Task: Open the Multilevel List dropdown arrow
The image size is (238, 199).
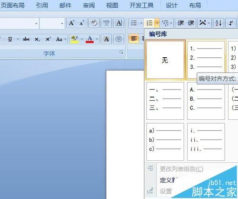Action: point(171,23)
